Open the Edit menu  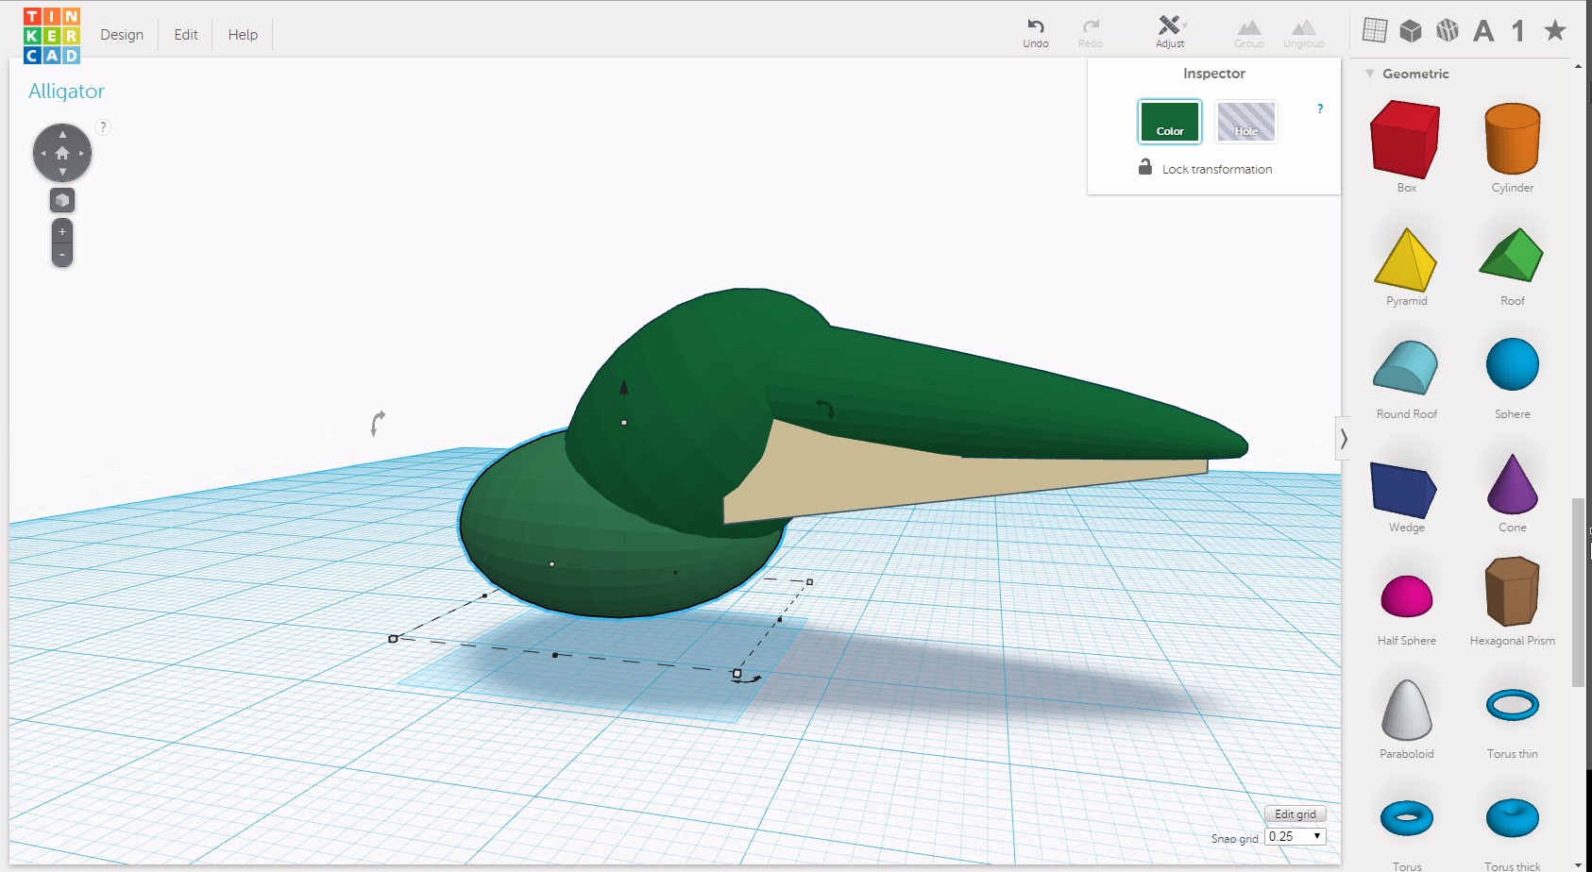(x=186, y=35)
